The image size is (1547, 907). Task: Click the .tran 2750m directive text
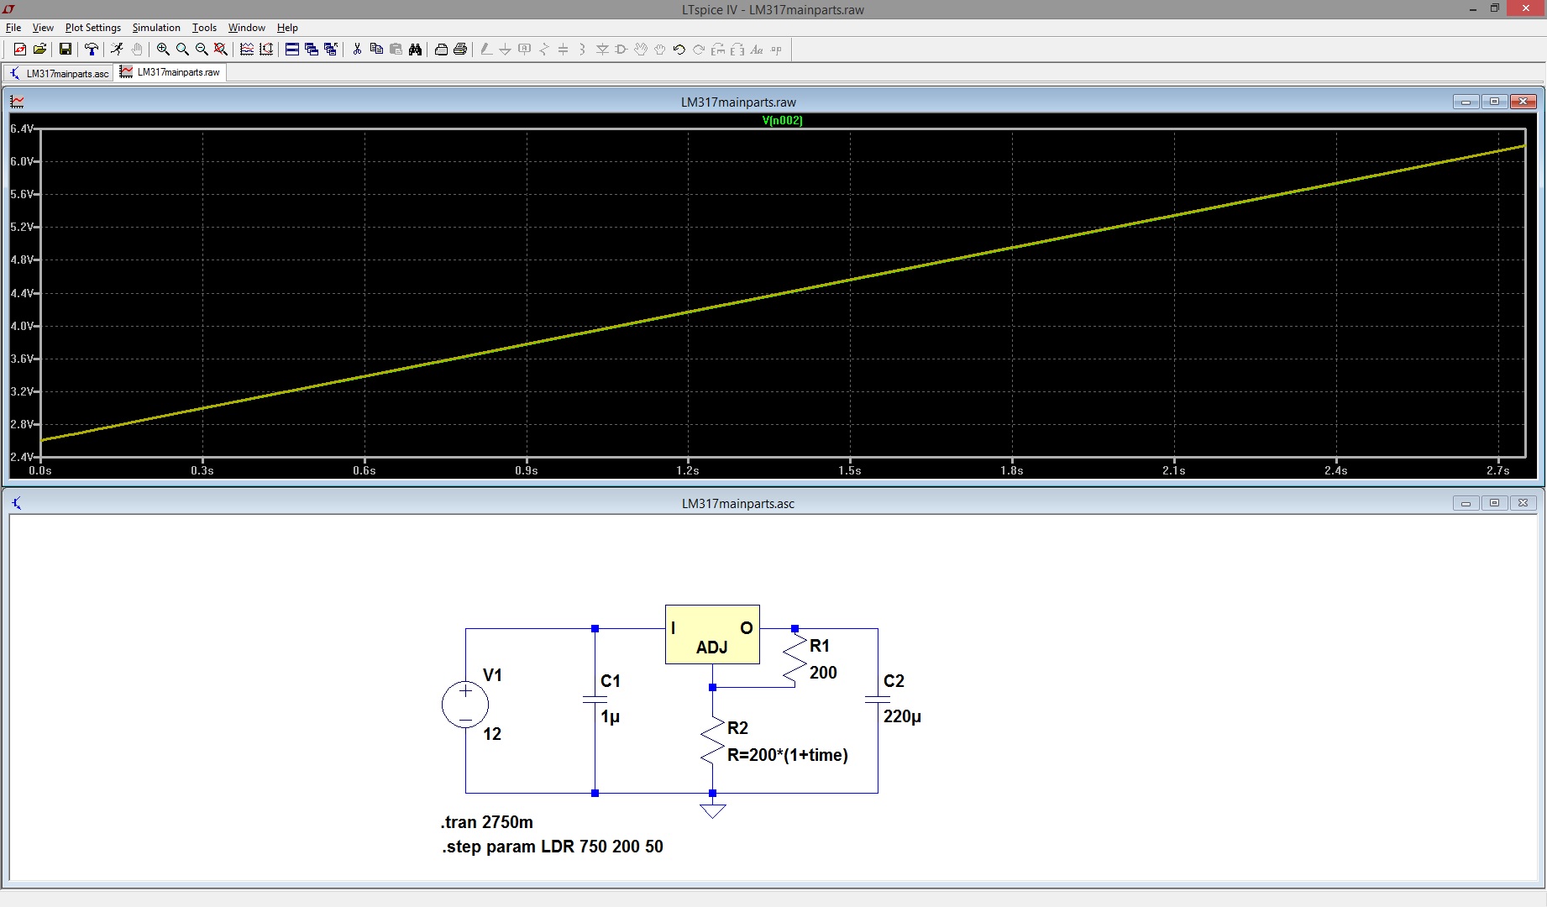[487, 822]
